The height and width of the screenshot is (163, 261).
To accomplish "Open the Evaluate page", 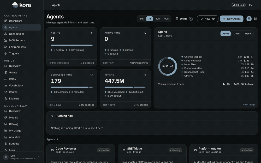I will point(22,99).
